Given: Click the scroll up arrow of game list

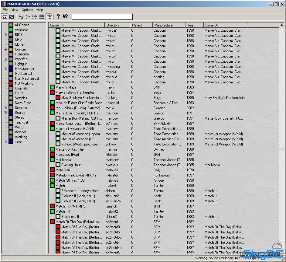Looking at the screenshot, I should coord(282,25).
